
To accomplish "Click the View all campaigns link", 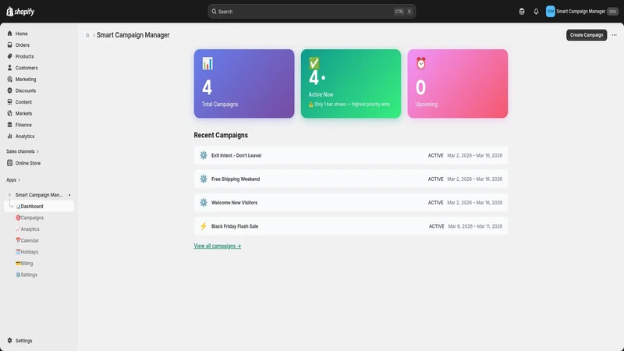I will click(218, 246).
